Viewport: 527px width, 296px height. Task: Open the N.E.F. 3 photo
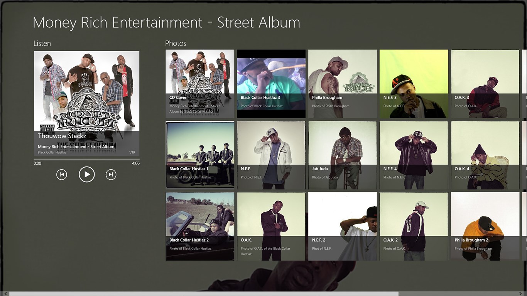(414, 84)
